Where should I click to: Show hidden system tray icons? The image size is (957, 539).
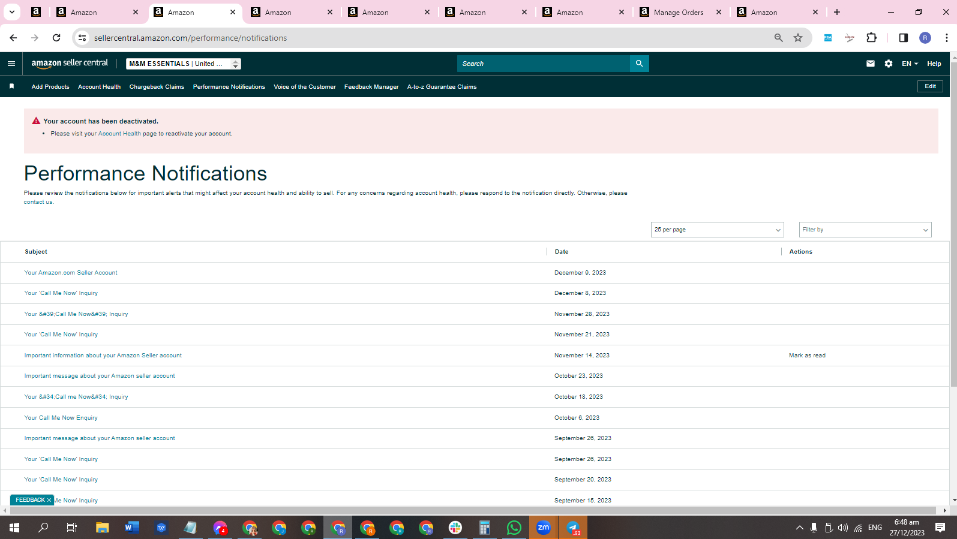point(799,528)
